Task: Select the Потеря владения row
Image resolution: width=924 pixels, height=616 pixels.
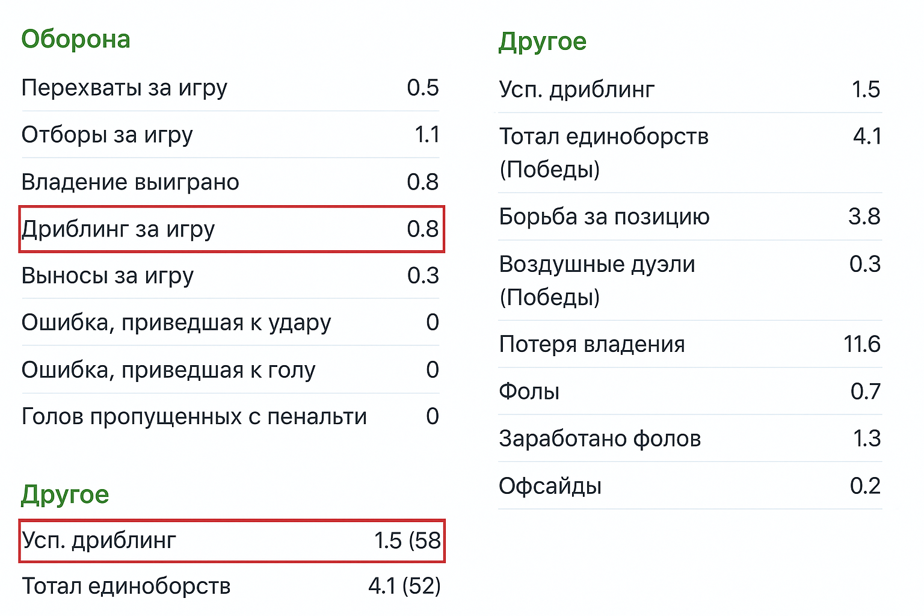Action: click(690, 344)
